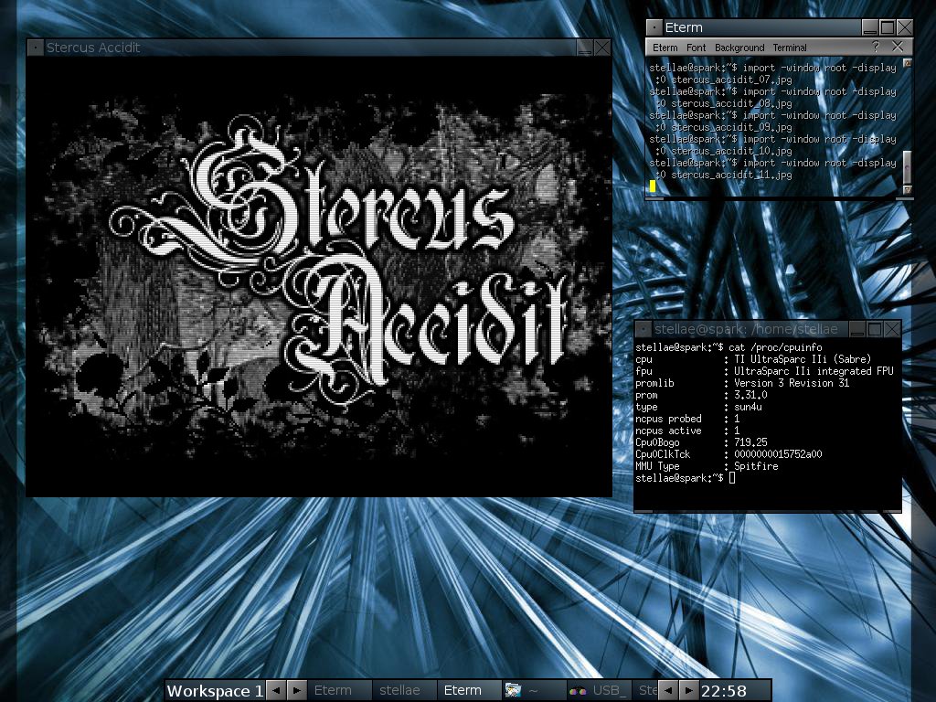Open the Font menu in Eterm
Screen dimensions: 936x702
coord(696,48)
